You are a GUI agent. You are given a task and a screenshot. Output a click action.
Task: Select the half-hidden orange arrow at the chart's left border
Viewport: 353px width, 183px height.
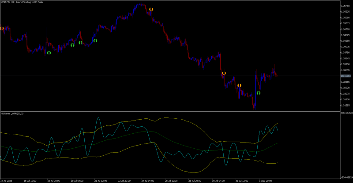tap(2, 29)
